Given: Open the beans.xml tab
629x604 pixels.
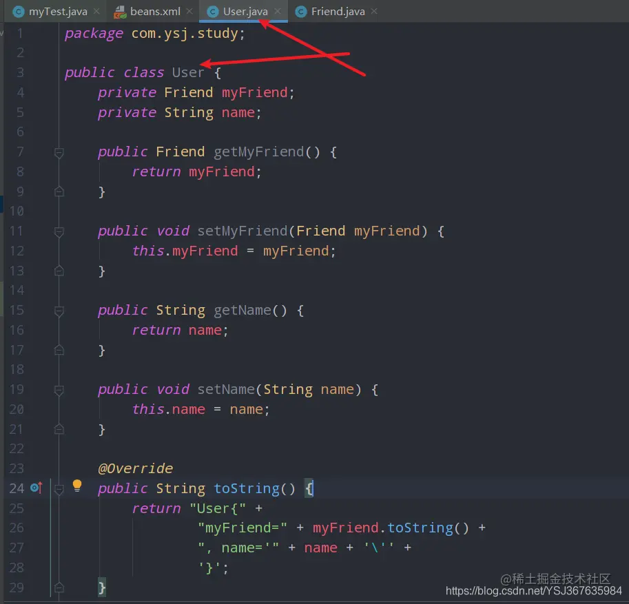Looking at the screenshot, I should tap(154, 12).
